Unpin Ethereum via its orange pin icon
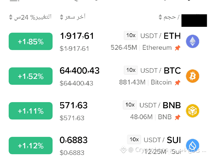 [178, 48]
